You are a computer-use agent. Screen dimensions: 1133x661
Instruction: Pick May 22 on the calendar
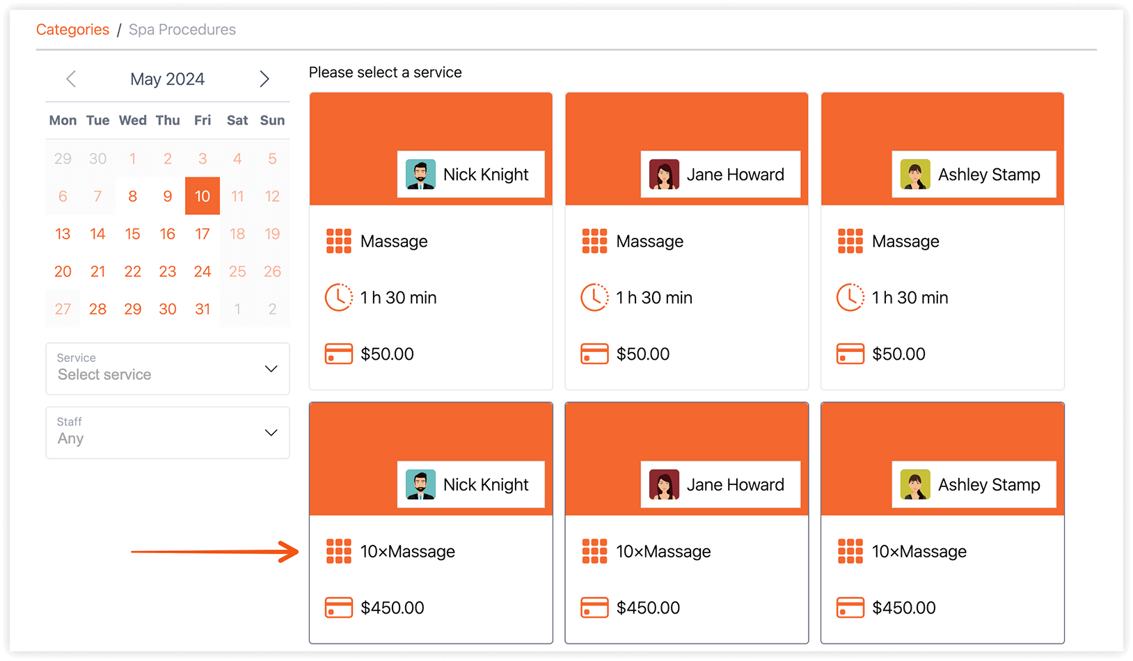(133, 271)
